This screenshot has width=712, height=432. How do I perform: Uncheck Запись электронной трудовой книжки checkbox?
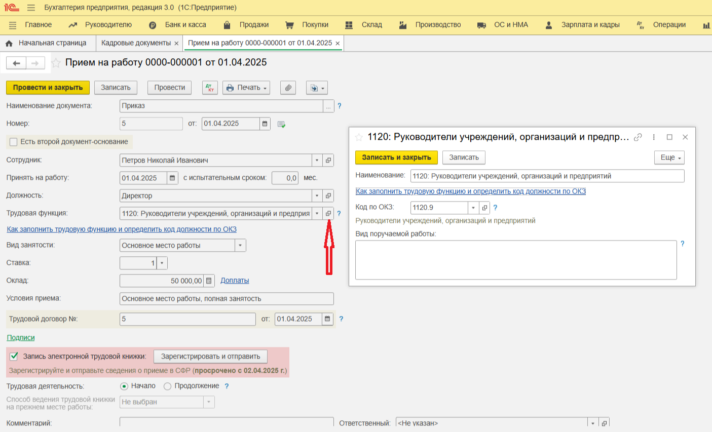14,357
